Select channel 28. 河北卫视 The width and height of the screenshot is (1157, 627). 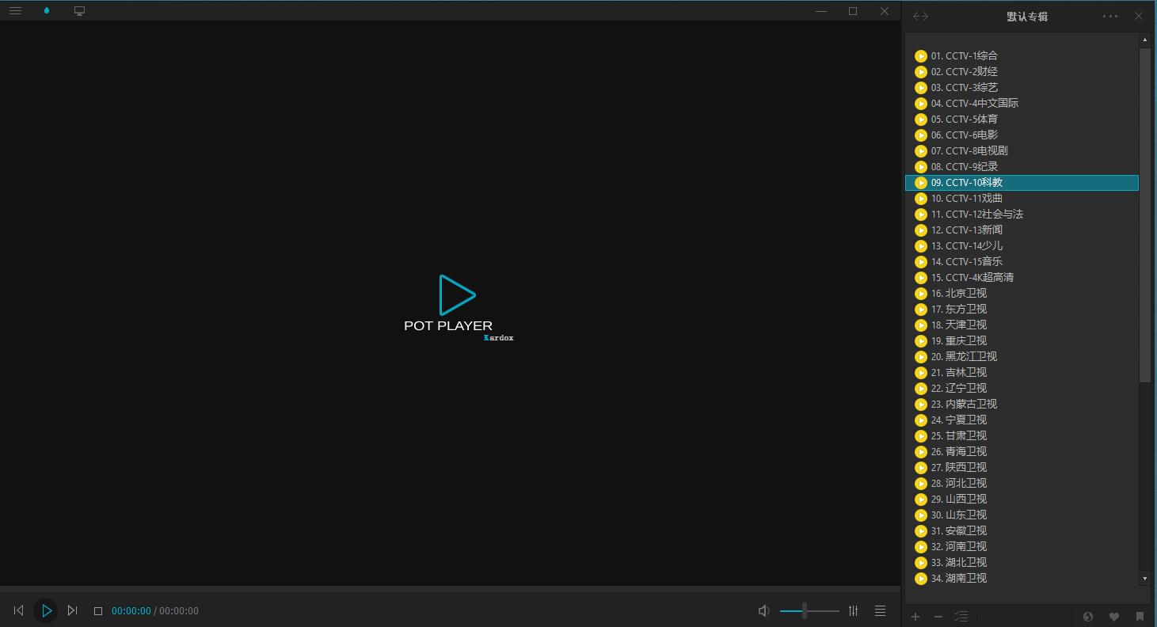coord(1022,483)
